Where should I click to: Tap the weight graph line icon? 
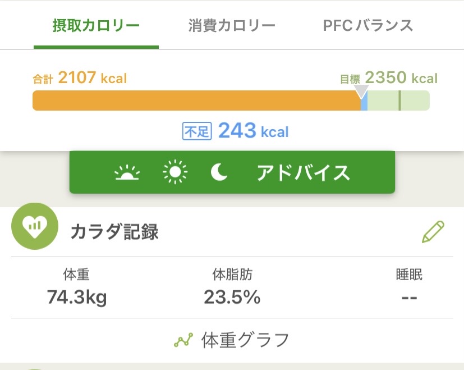(x=183, y=340)
